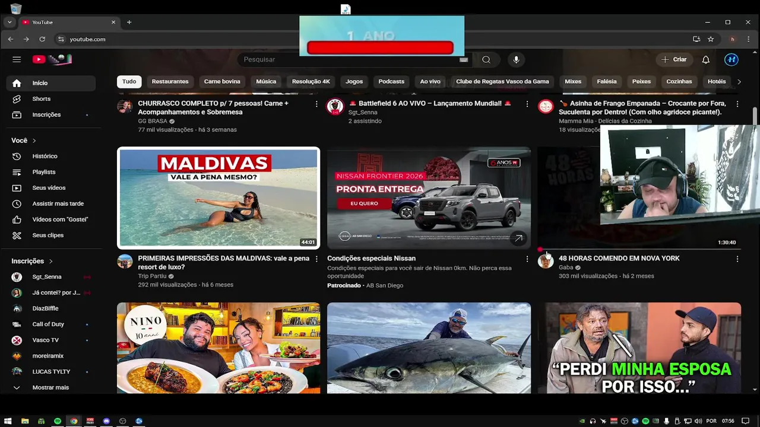This screenshot has height=427, width=760.
Task: Select Clube de Regatas Vasco da Gama chip
Action: pyautogui.click(x=502, y=81)
